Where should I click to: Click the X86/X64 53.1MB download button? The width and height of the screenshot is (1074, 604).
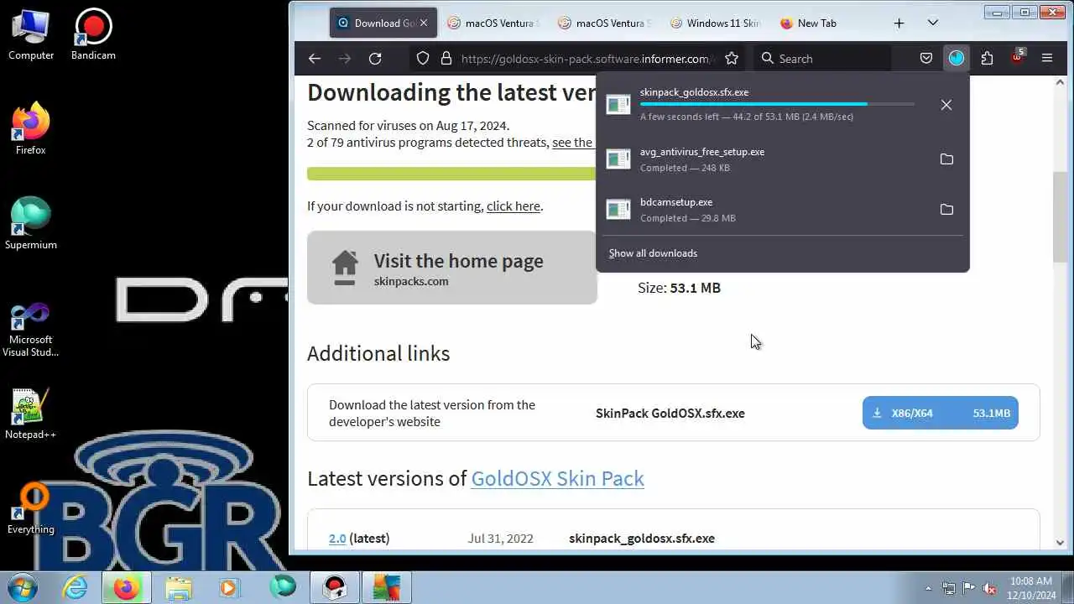tap(940, 413)
